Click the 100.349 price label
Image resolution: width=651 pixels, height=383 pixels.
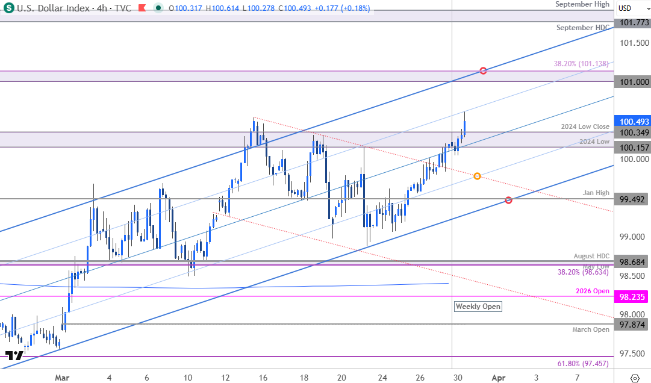tap(632, 132)
